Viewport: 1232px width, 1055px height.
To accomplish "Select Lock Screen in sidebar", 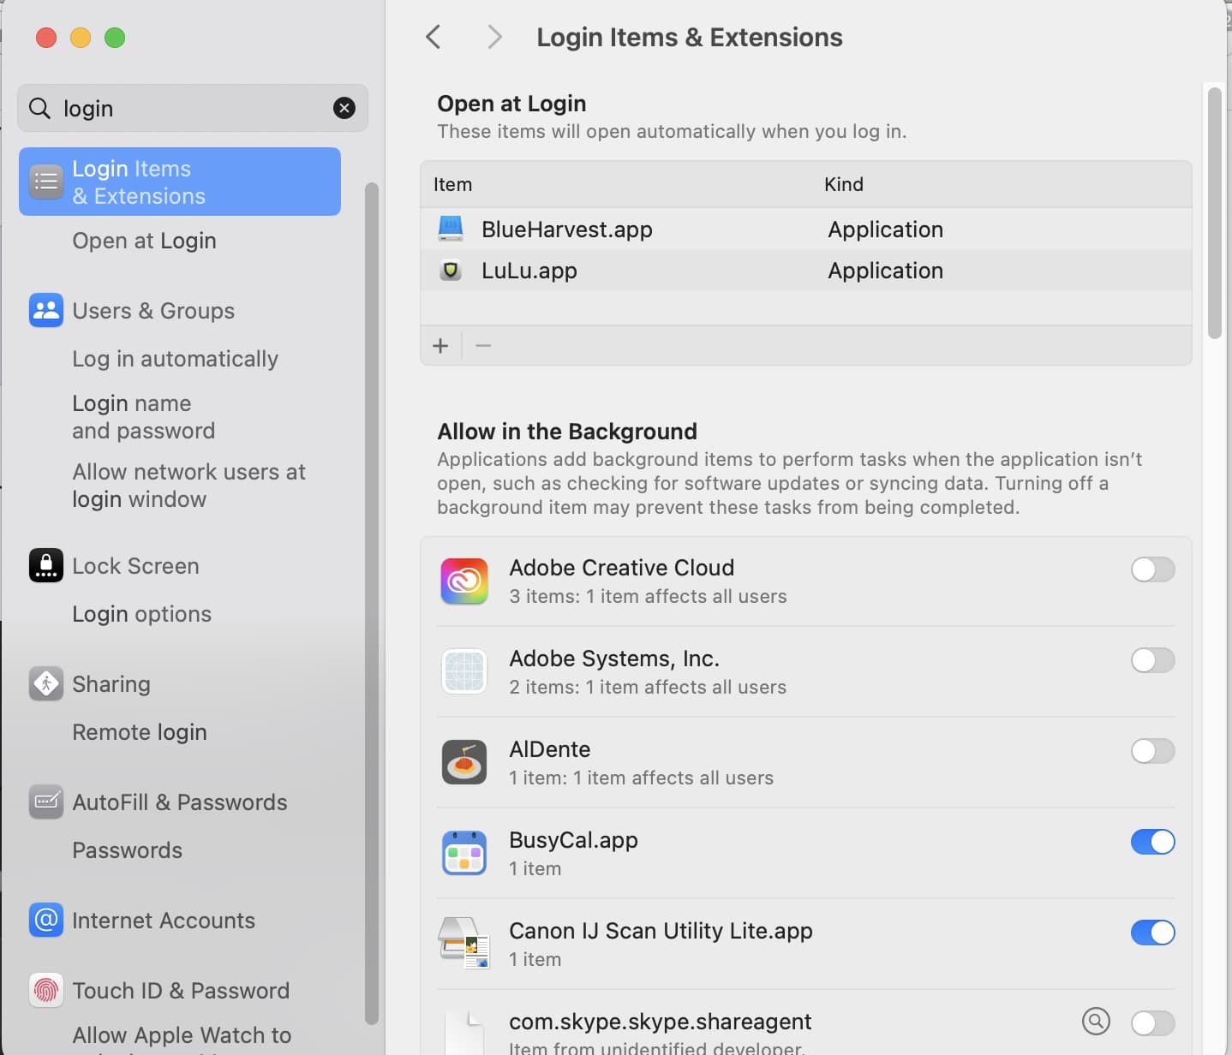I will point(135,566).
